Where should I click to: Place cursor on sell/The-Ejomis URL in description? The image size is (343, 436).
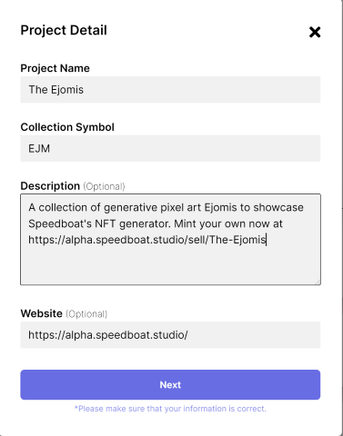click(x=227, y=240)
